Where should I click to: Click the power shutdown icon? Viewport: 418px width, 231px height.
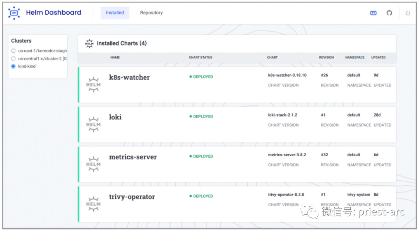[x=408, y=13]
